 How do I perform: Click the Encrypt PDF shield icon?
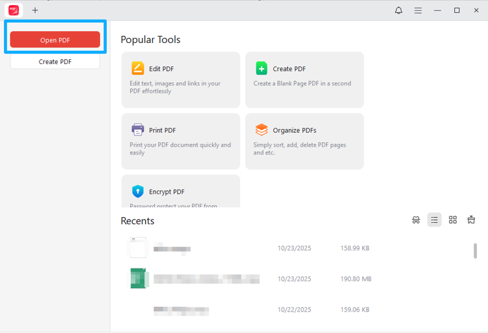pos(137,191)
